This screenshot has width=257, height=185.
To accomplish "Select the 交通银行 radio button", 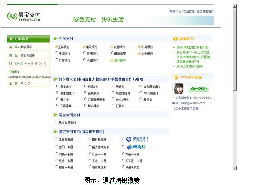I will coord(85,53).
